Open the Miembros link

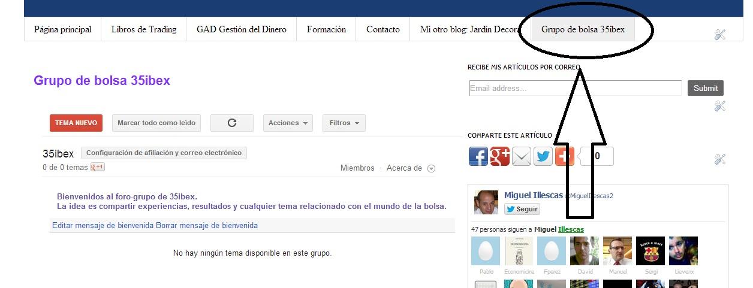357,168
